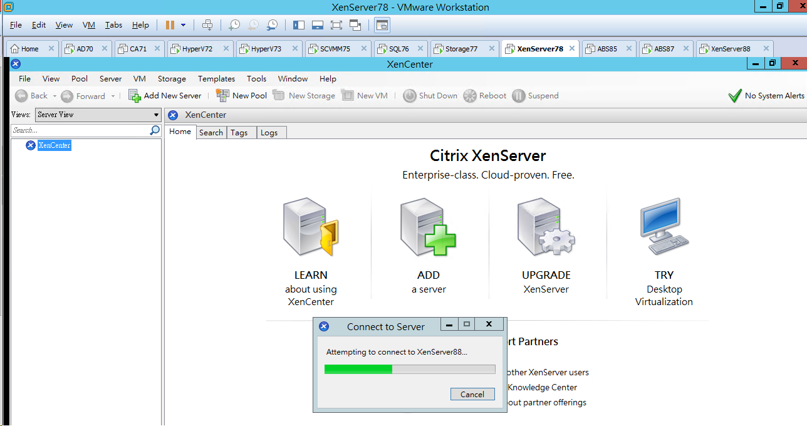Open the snapshot manager icon
Viewport: 807px width, 426px height.
[272, 25]
